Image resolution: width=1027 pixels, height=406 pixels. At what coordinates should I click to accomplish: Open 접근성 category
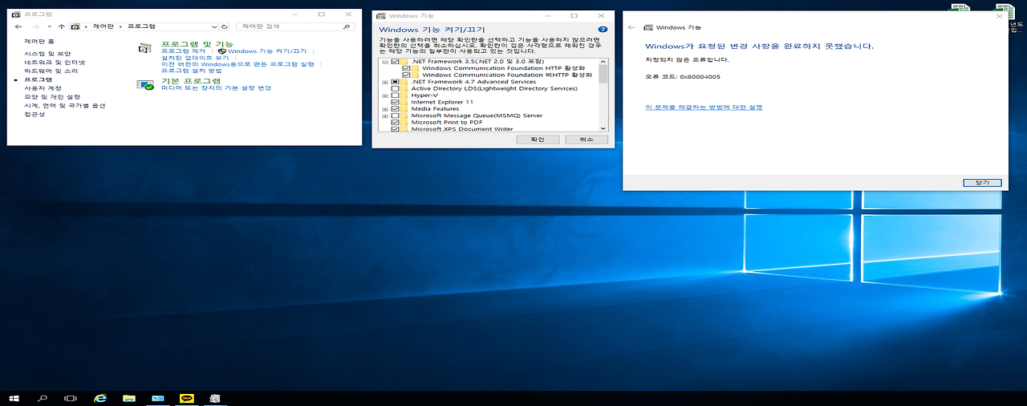35,114
